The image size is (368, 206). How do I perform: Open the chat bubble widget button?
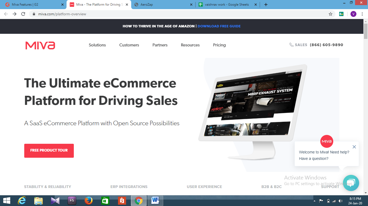coord(351,183)
